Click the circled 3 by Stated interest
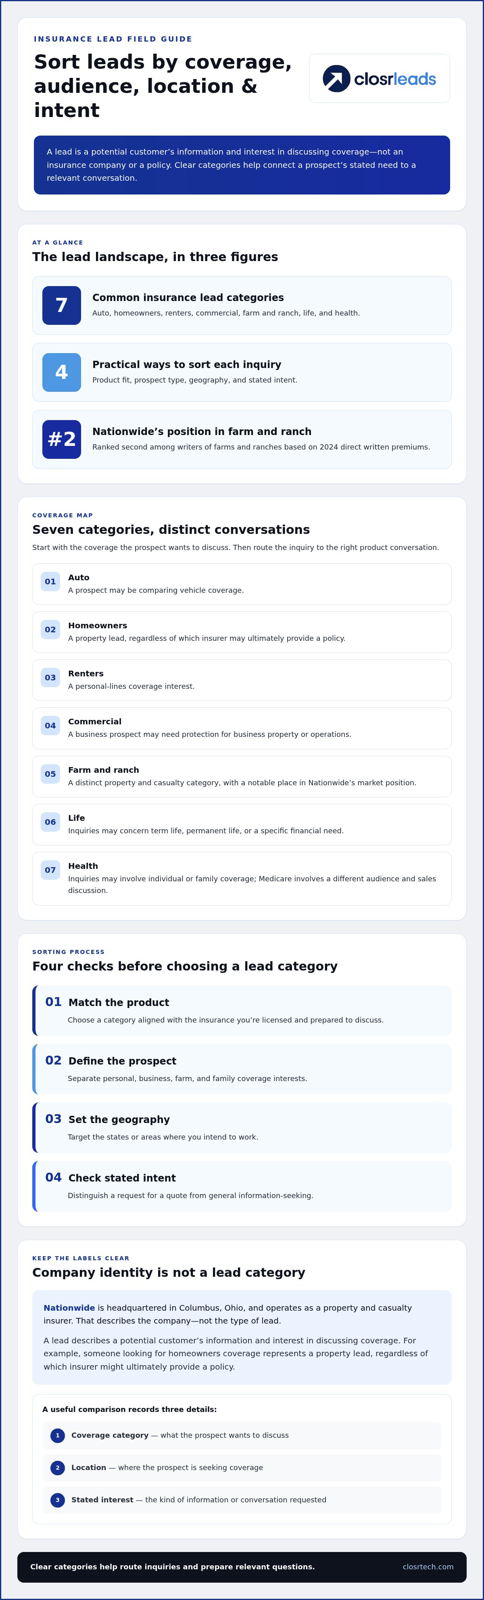This screenshot has width=484, height=1600. click(58, 1500)
